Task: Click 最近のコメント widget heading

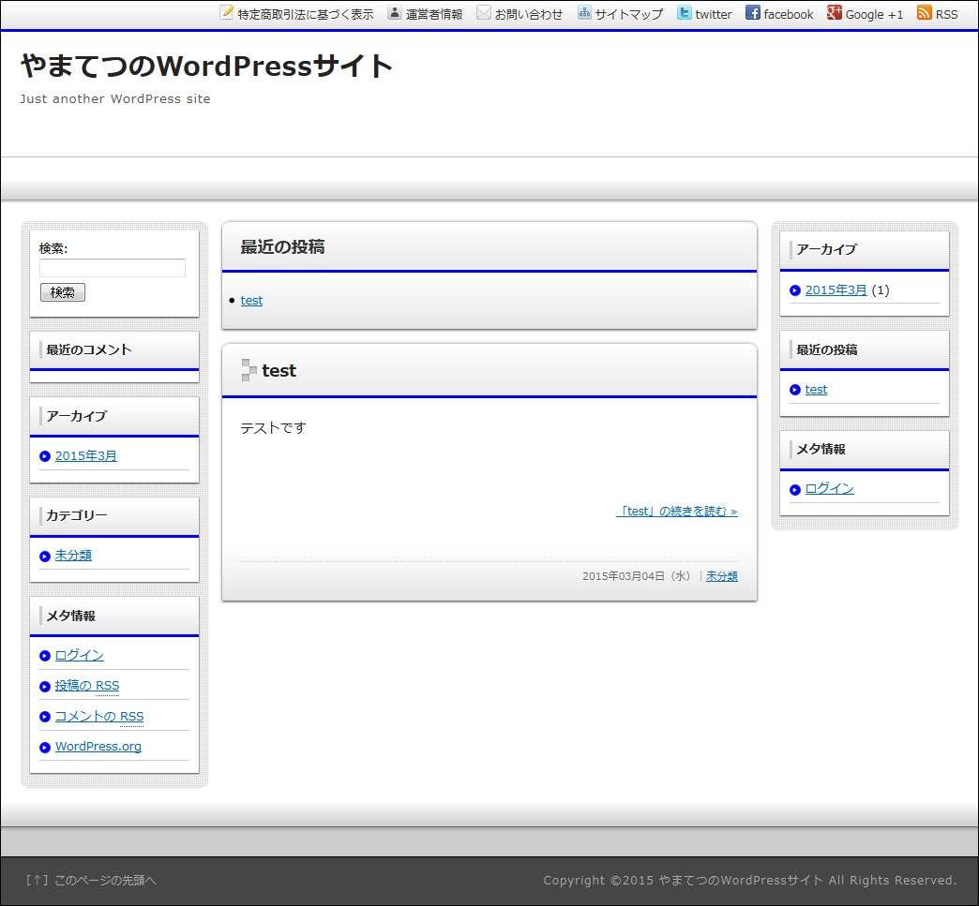Action: tap(89, 350)
